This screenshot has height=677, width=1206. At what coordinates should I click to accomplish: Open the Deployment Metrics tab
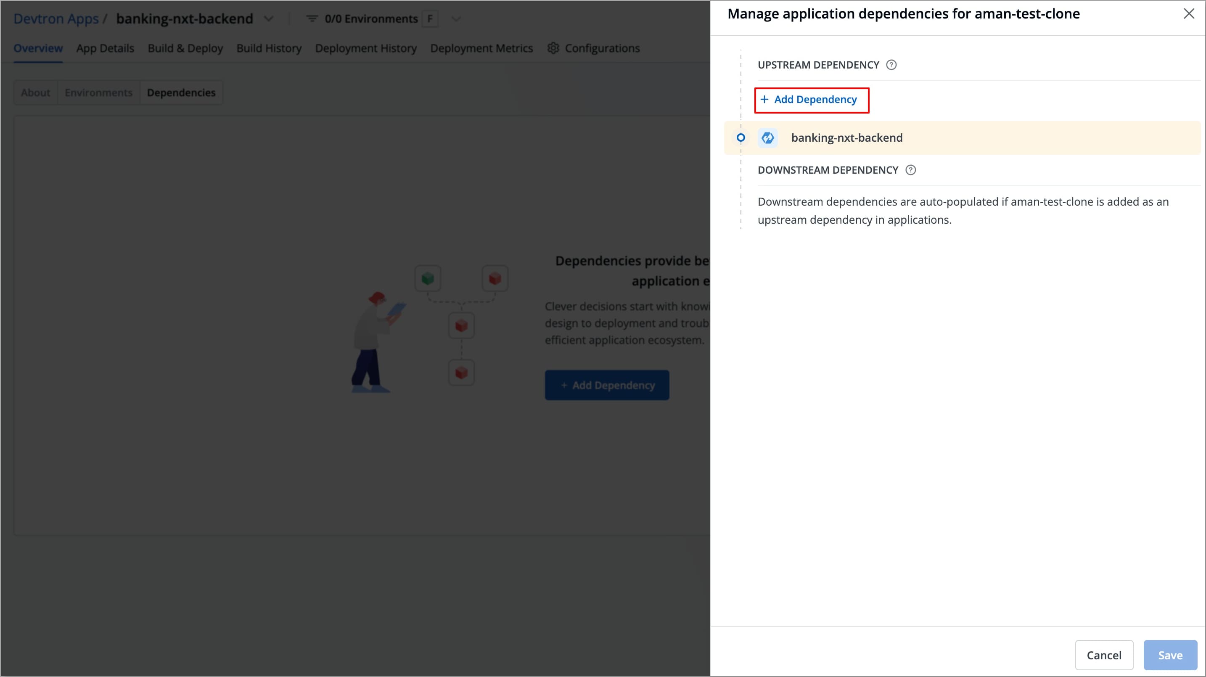pyautogui.click(x=482, y=48)
